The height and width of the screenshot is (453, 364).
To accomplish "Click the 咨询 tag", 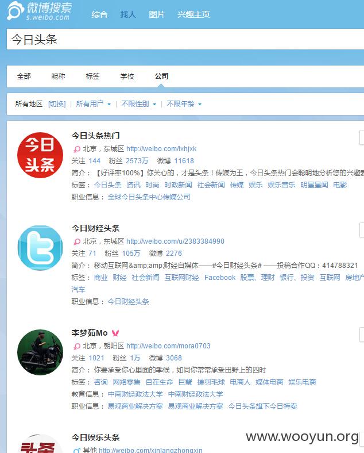I will coord(100,382).
